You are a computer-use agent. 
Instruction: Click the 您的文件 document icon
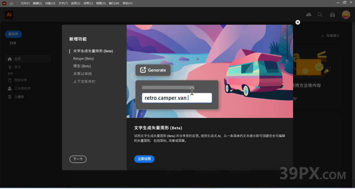coord(10,80)
